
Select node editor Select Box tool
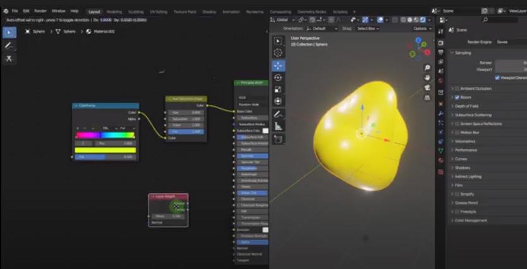(9, 33)
